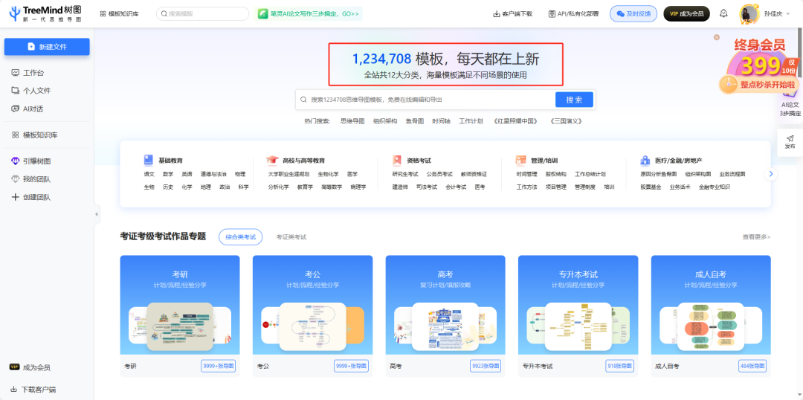Click hot search 时间轴
Screen dimensions: 803x400
click(x=442, y=121)
